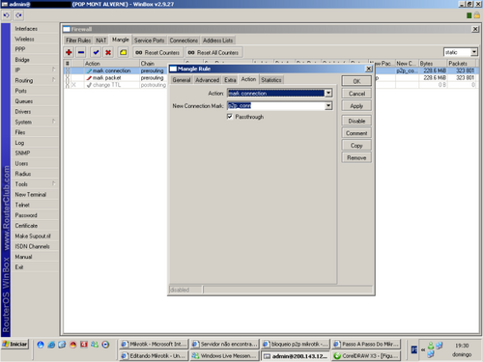Open the Service Ports tab
Screen dimensions: 483x362
(x=149, y=41)
